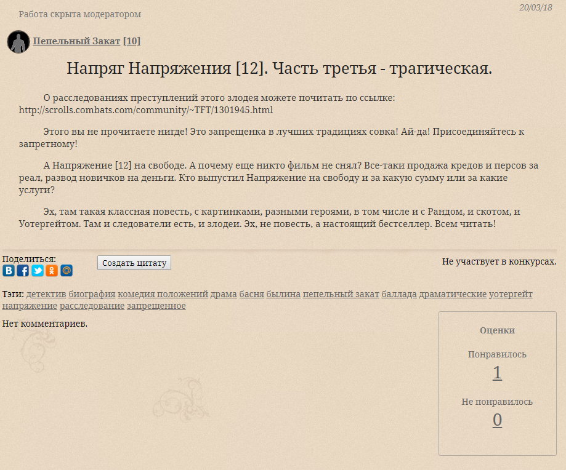Open the биография tag
This screenshot has height=470, width=566.
tap(92, 294)
